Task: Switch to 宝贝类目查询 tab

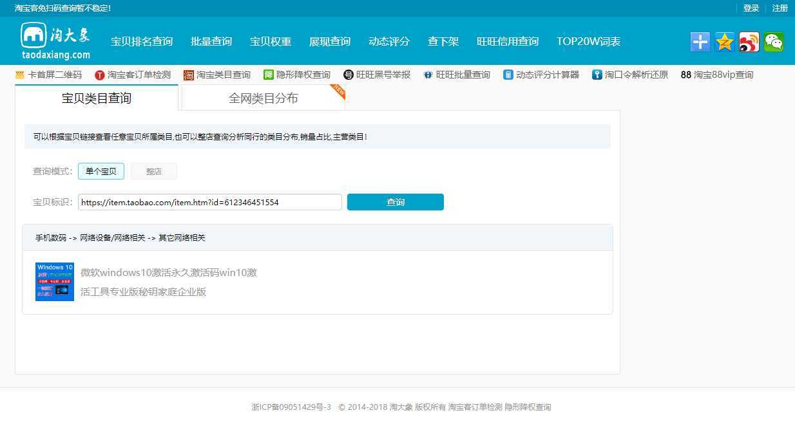Action: 97,98
